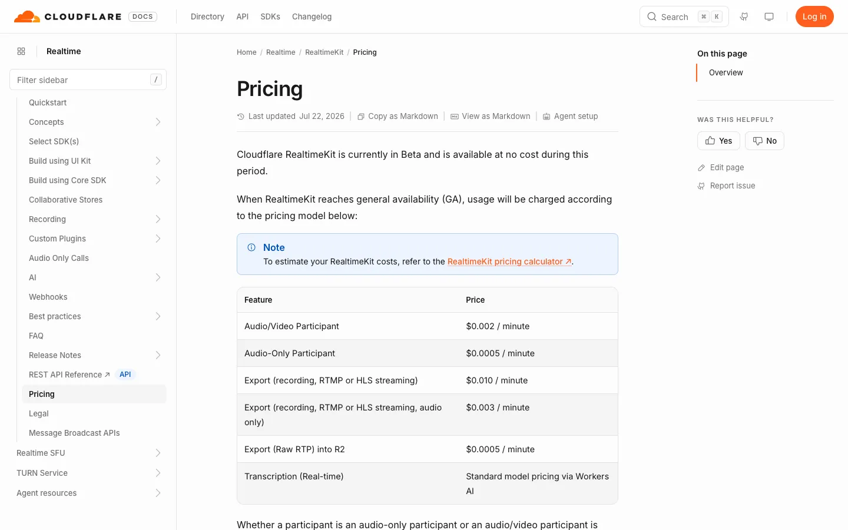Click the search magnifier icon
The image size is (848, 530).
pos(652,16)
